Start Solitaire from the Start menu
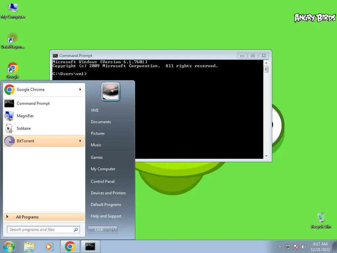Viewport: 337px width, 253px height. click(44, 128)
